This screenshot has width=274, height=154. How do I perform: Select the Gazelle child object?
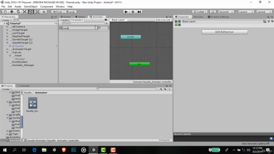pyautogui.click(x=19, y=46)
